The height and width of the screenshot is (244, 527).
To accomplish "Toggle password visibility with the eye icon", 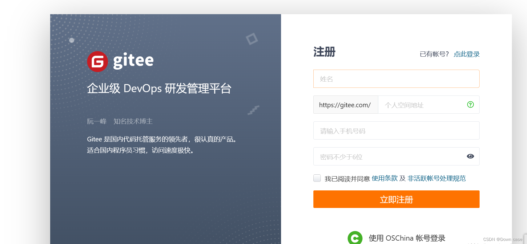I will [x=470, y=156].
